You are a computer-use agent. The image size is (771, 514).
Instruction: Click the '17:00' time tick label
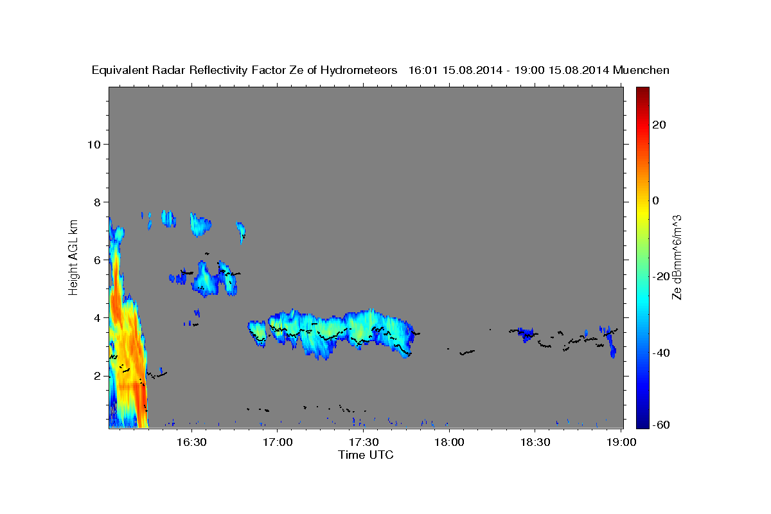coord(277,442)
